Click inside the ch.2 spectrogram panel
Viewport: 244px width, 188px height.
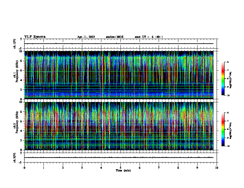[x=119, y=126]
